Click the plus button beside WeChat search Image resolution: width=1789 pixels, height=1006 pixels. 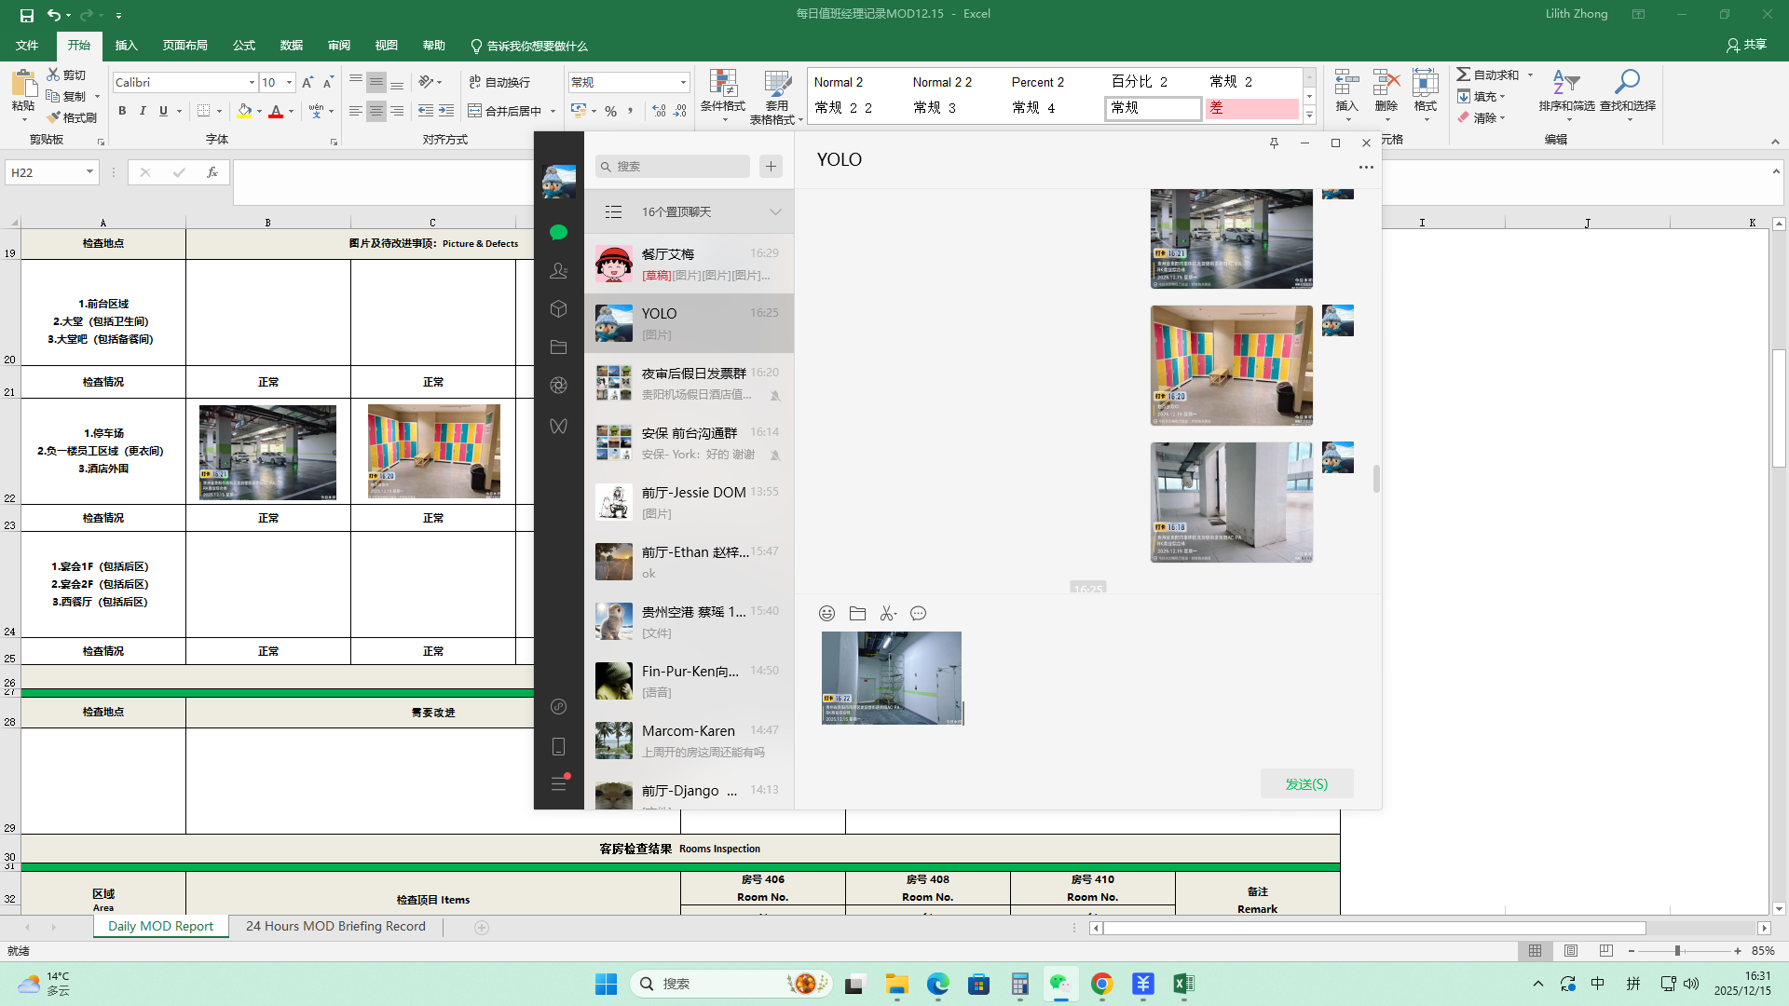tap(771, 166)
